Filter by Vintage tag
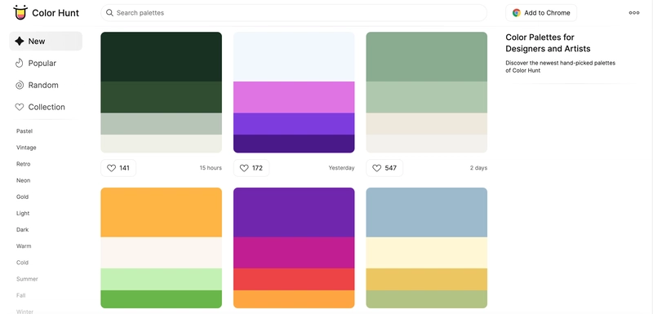Image resolution: width=653 pixels, height=314 pixels. pos(26,148)
